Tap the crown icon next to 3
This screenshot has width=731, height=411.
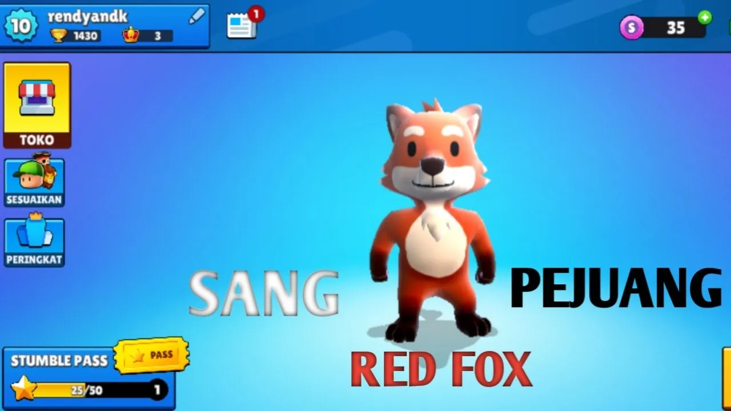[131, 35]
